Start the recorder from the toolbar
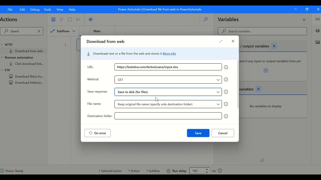 91,19
